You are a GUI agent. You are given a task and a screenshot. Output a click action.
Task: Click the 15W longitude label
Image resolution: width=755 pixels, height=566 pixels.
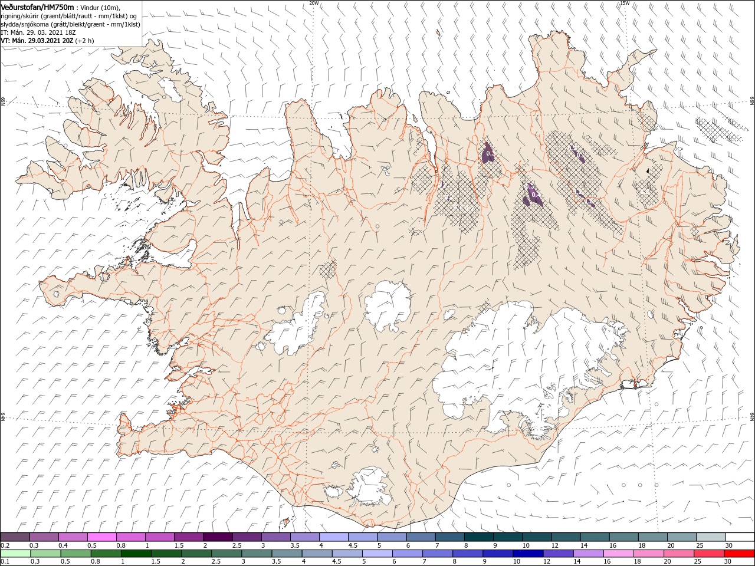(625, 3)
